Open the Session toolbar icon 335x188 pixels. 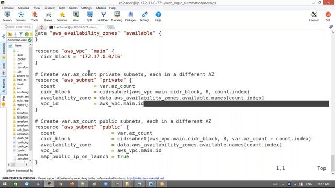pos(7,16)
